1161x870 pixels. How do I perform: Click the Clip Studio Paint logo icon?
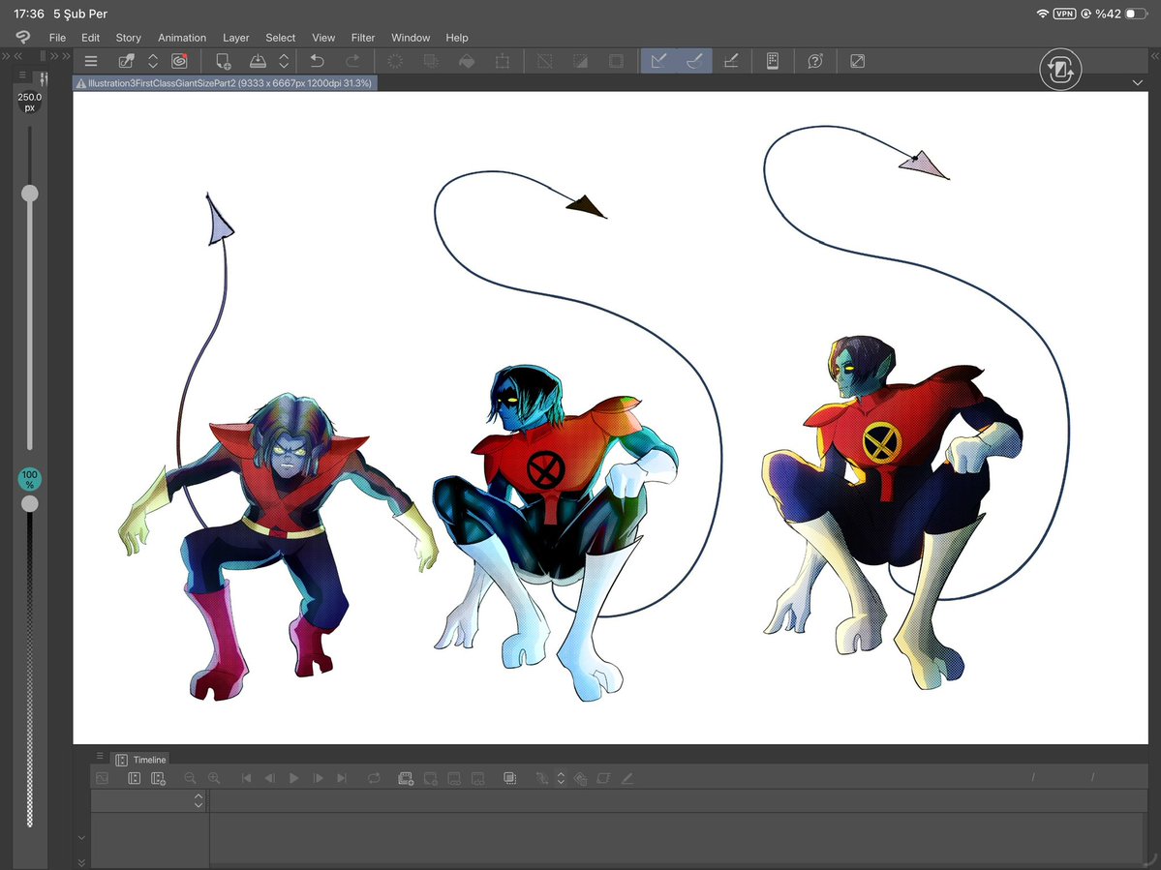coord(22,37)
